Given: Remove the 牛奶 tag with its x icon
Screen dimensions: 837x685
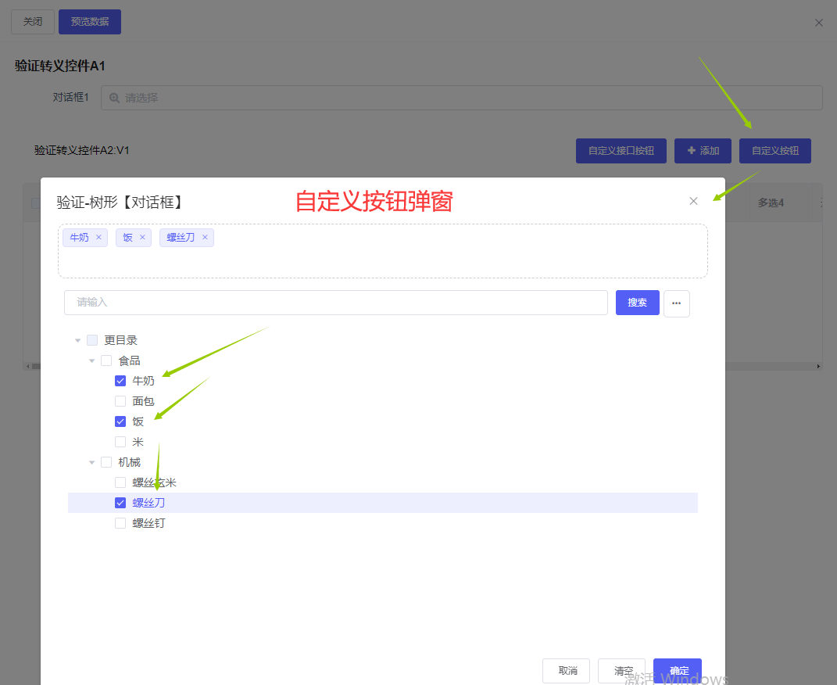Looking at the screenshot, I should tap(98, 238).
